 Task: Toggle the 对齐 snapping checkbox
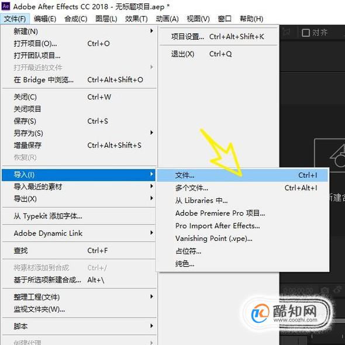tap(306, 33)
